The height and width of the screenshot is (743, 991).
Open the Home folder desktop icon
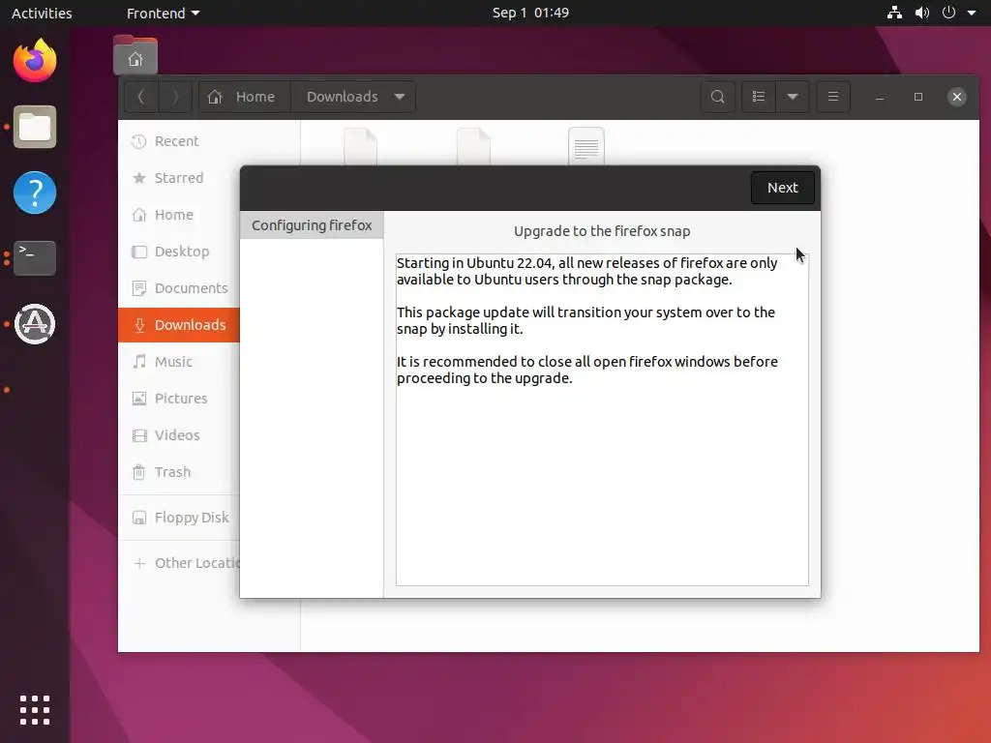[135, 55]
